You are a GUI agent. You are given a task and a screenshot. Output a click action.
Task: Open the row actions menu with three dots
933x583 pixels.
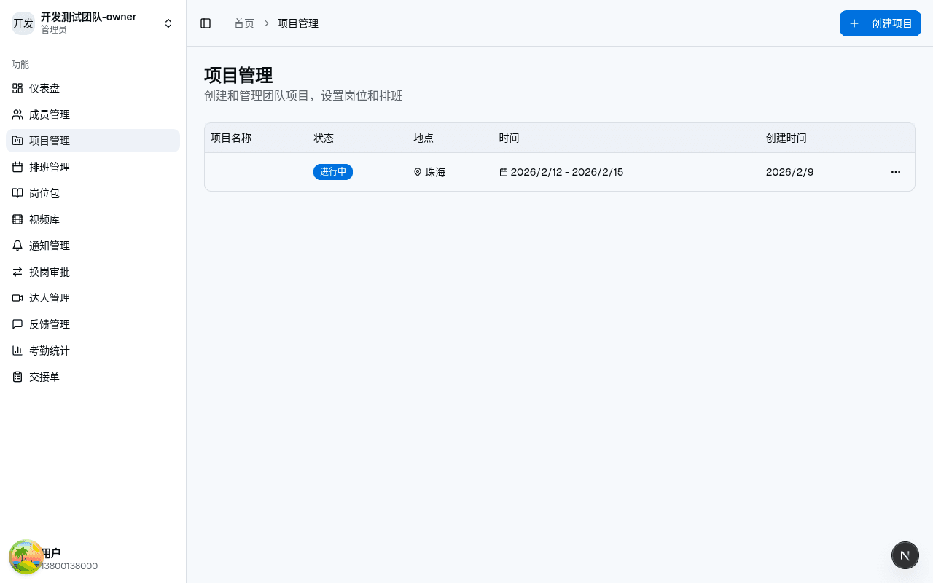point(896,172)
